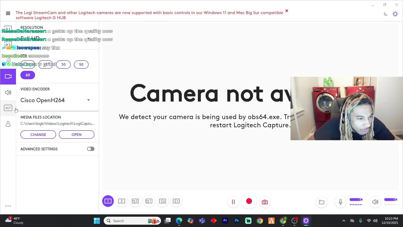The width and height of the screenshot is (403, 227).
Task: Open Streamlabs green icon from taskbar
Action: pos(248,221)
